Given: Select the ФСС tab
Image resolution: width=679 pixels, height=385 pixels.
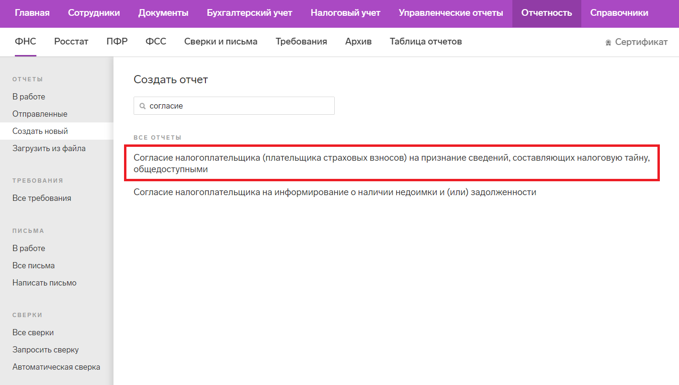Looking at the screenshot, I should [156, 42].
